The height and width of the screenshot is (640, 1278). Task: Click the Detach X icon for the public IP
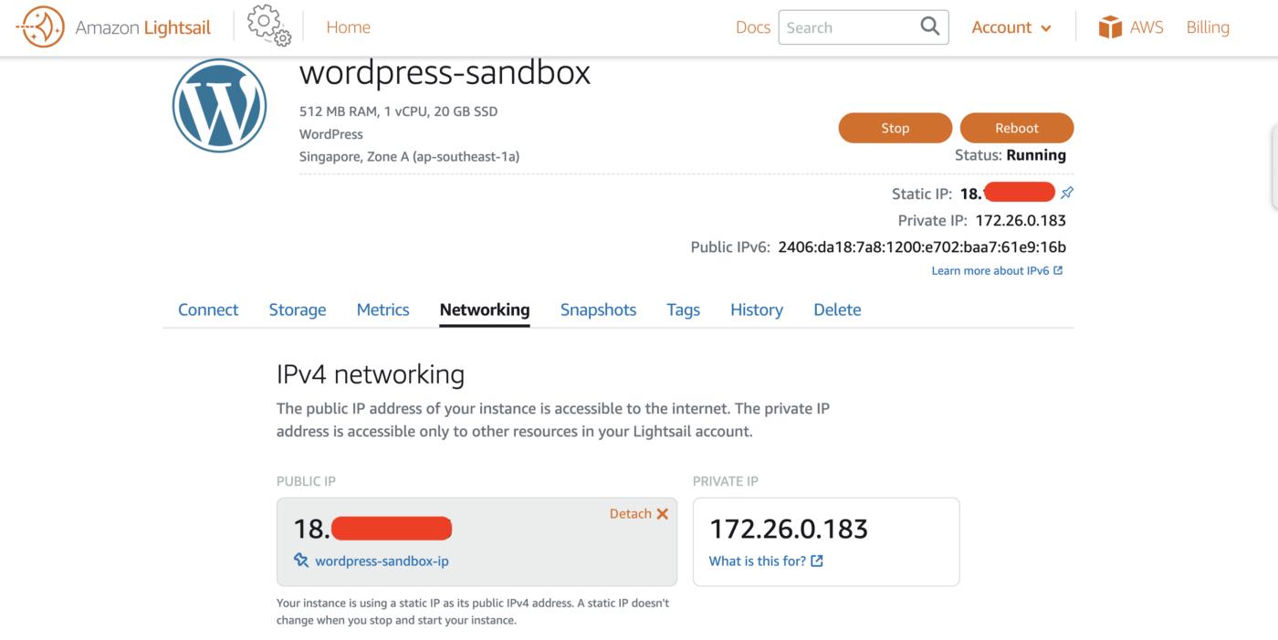[x=662, y=513]
